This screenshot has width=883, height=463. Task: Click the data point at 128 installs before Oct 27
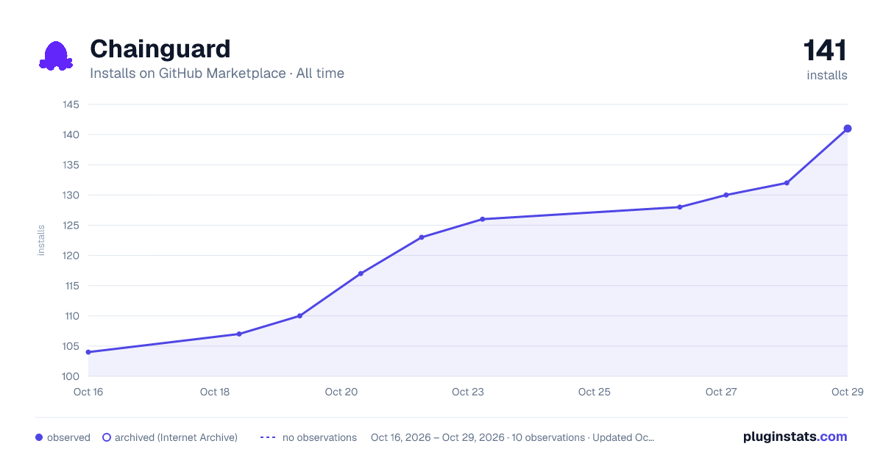(x=680, y=207)
